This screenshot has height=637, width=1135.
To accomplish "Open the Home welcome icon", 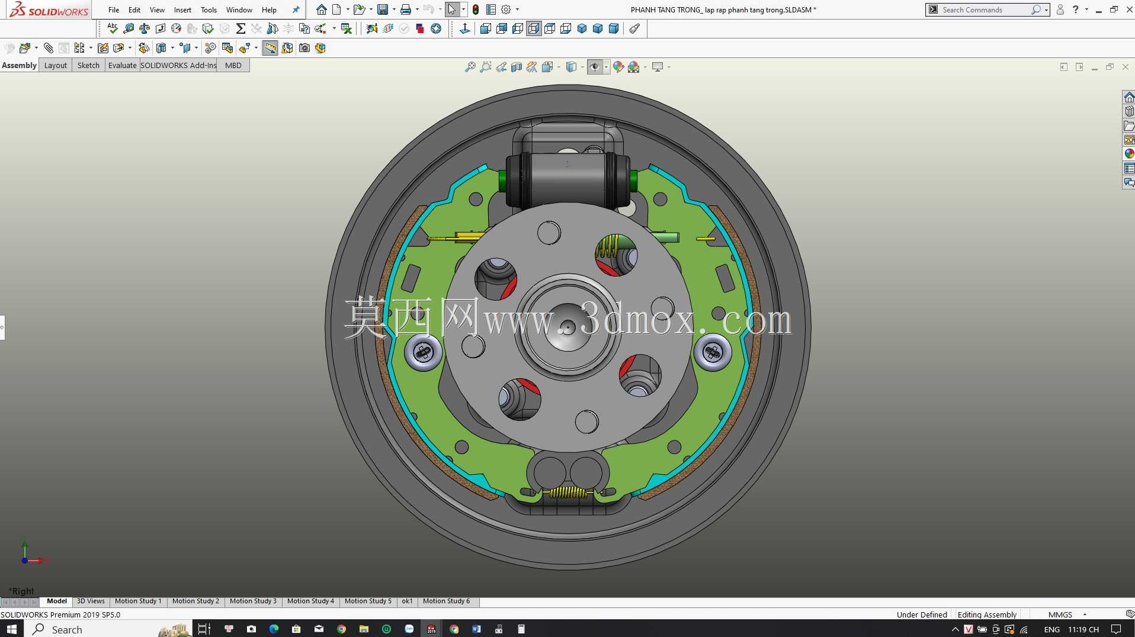I will (x=321, y=9).
